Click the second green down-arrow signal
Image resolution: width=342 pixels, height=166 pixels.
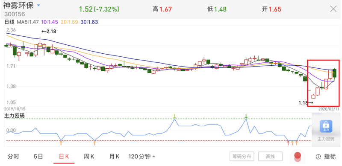point(246,116)
